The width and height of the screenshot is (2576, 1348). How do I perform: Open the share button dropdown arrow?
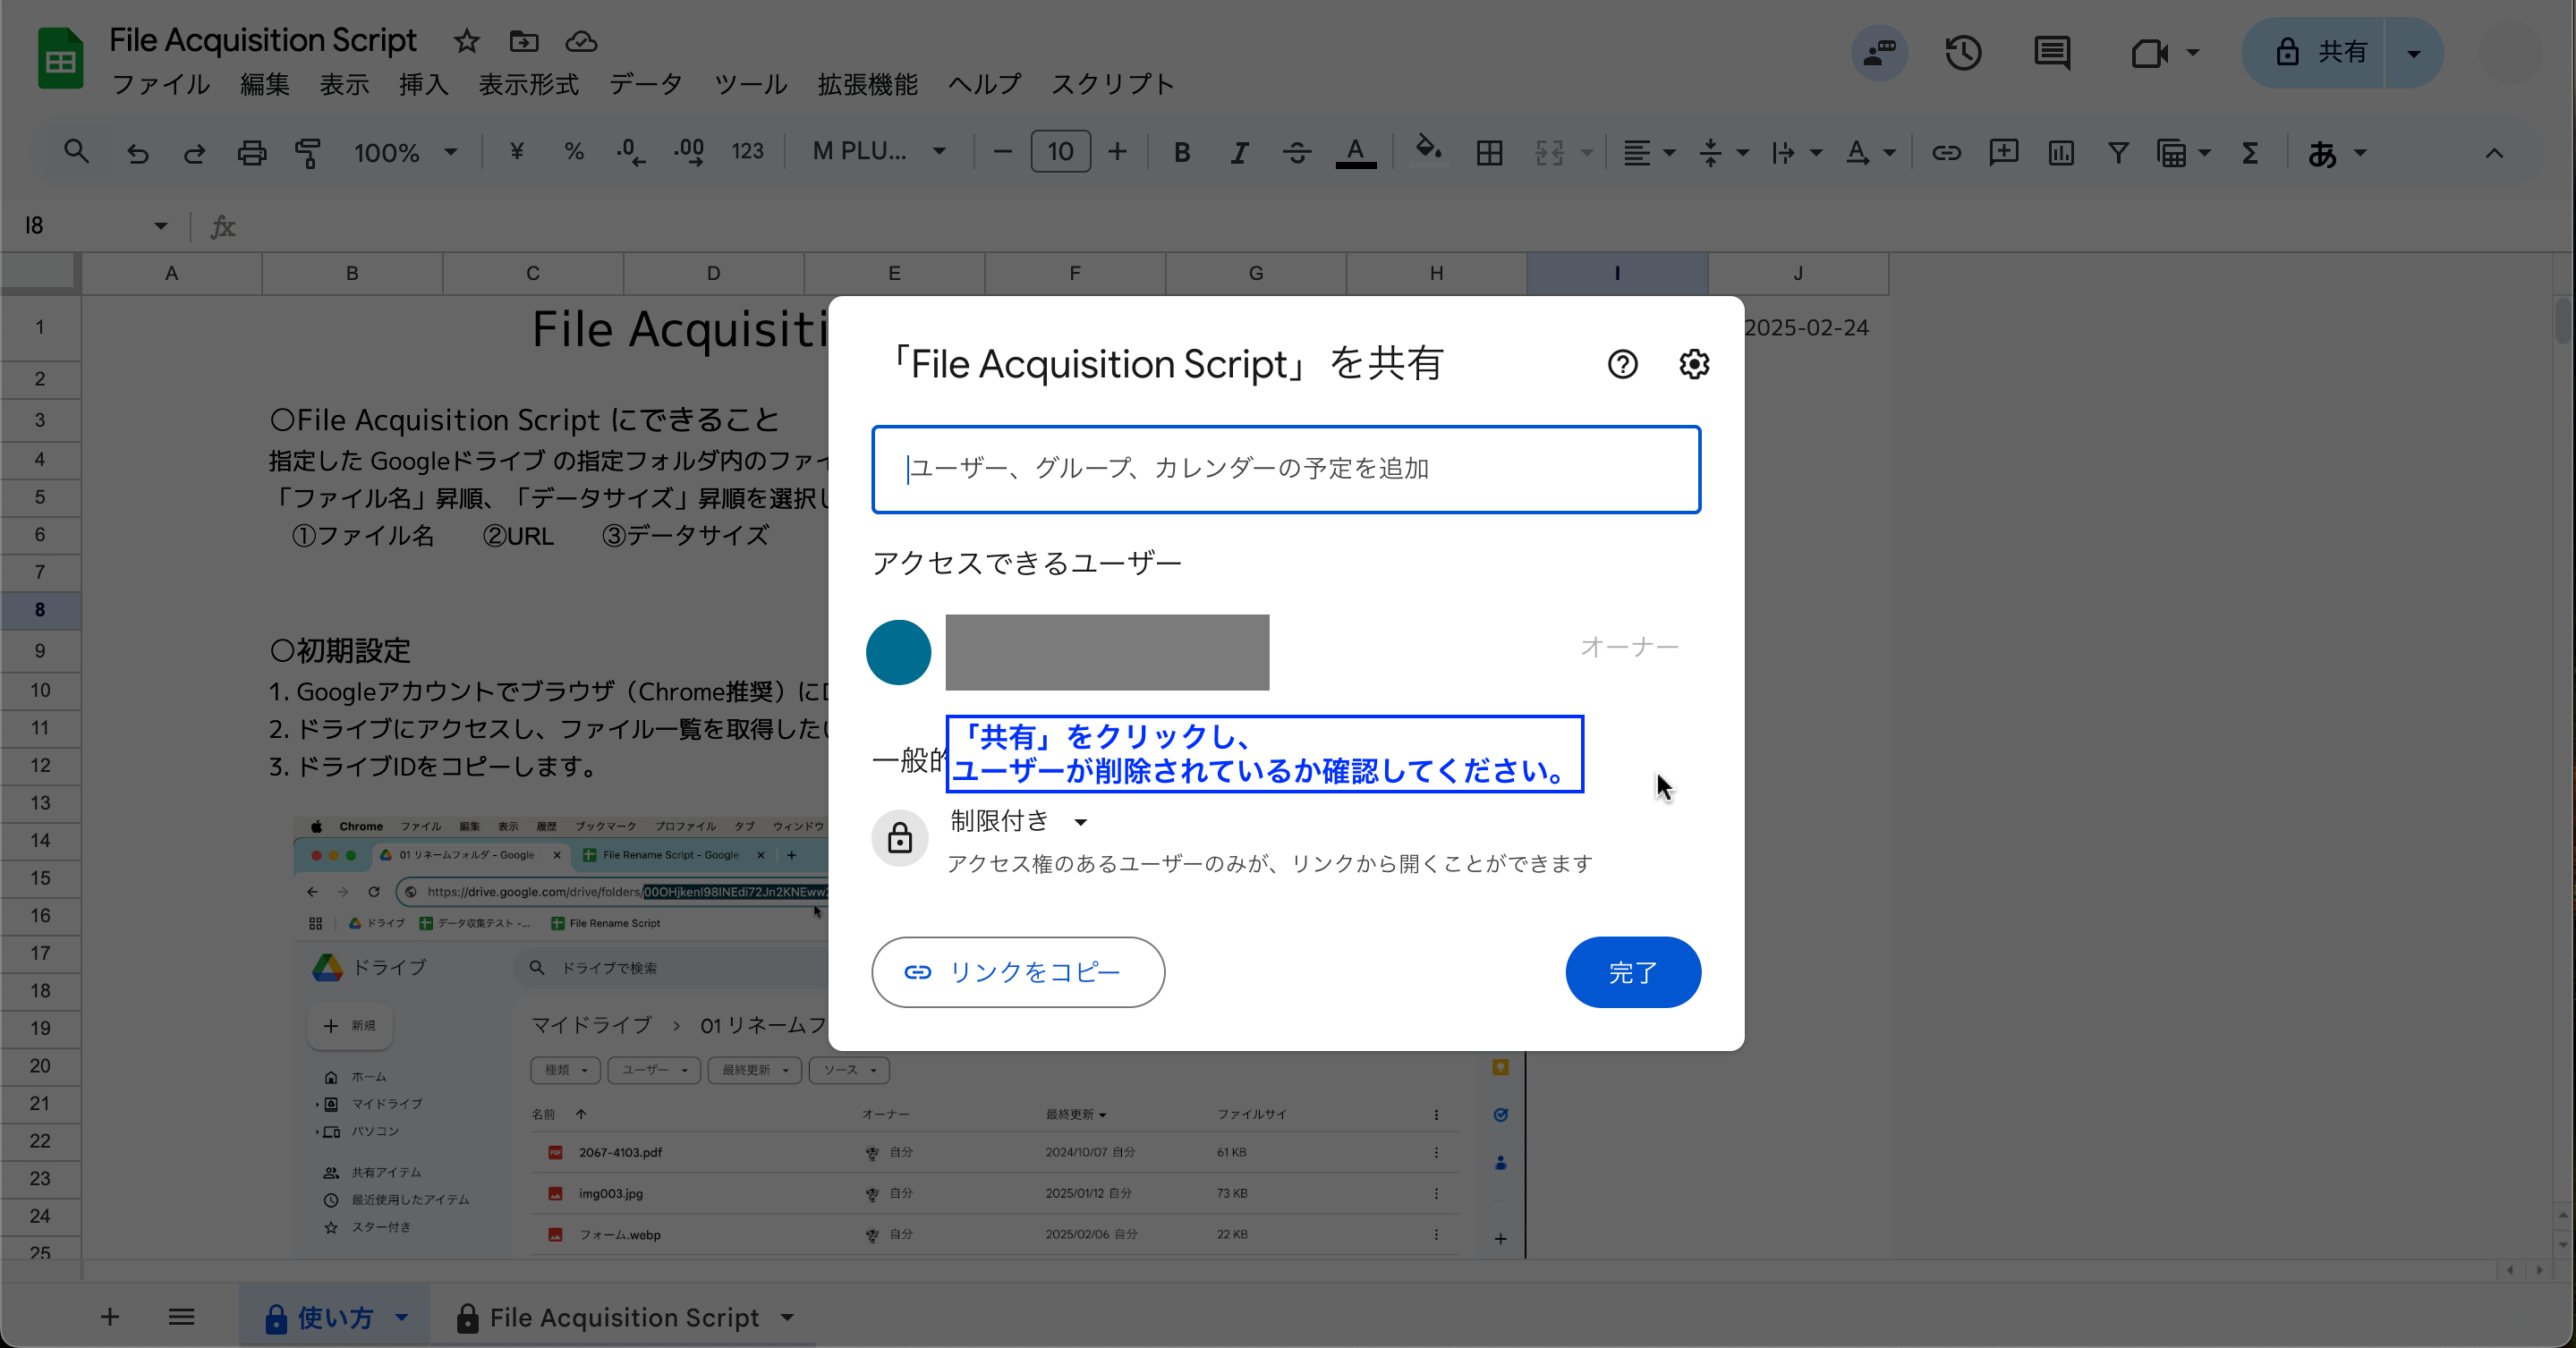click(x=2414, y=52)
